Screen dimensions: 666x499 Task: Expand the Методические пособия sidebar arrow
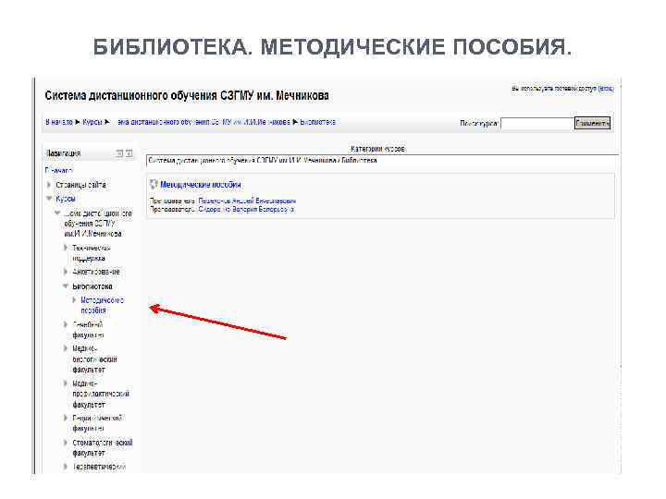click(74, 300)
